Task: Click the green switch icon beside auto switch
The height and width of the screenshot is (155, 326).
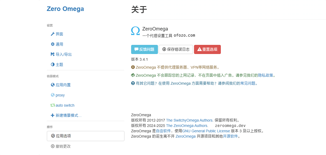Action: coord(52,105)
